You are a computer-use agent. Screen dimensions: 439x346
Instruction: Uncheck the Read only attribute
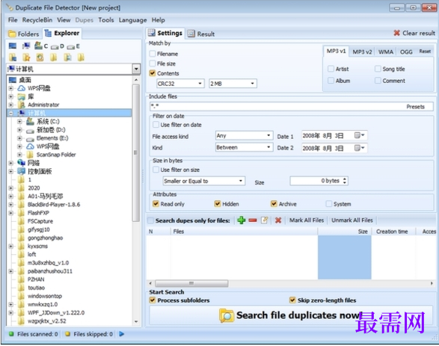pyautogui.click(x=156, y=204)
